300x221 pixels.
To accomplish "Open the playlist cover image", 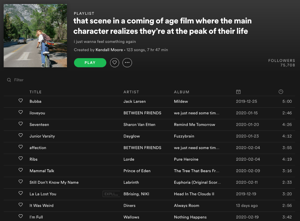I will pos(35,36).
